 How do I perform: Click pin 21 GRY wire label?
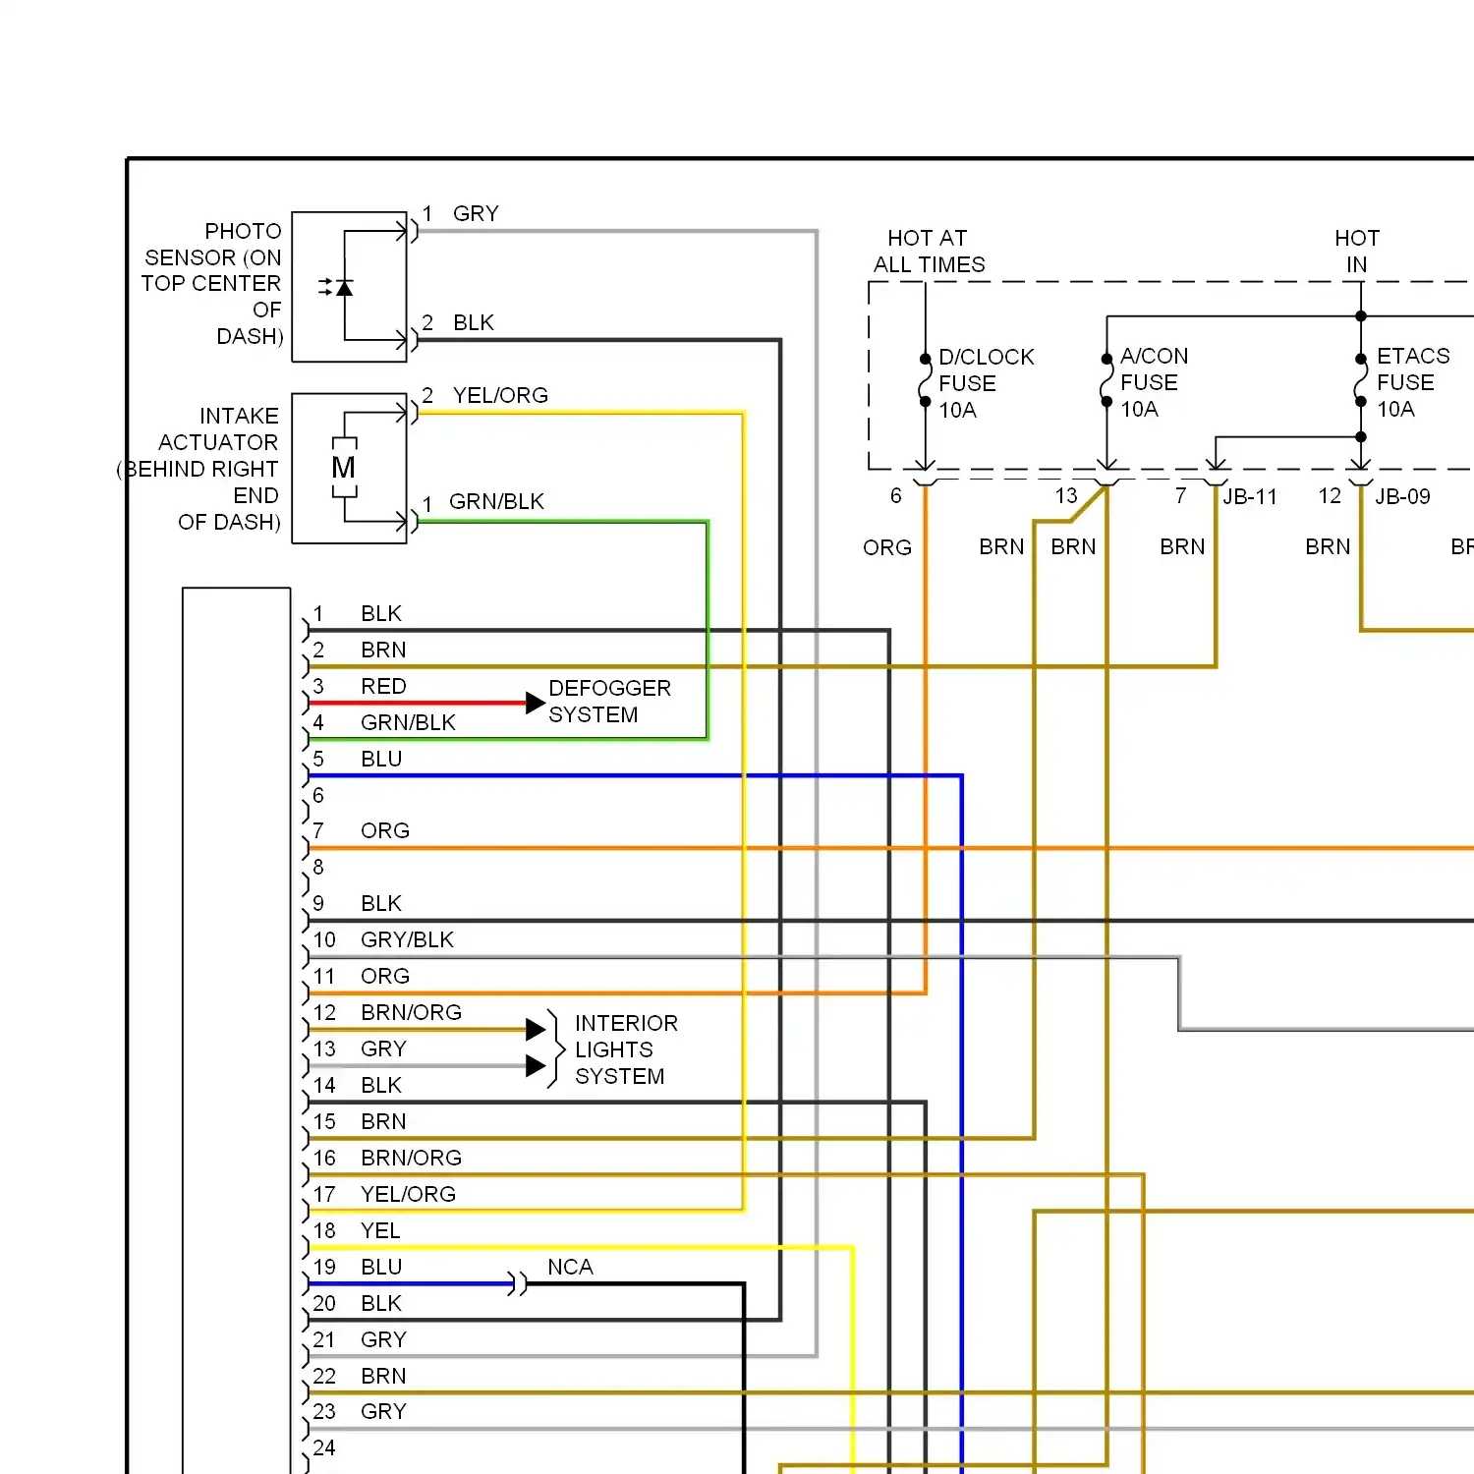tap(383, 1339)
